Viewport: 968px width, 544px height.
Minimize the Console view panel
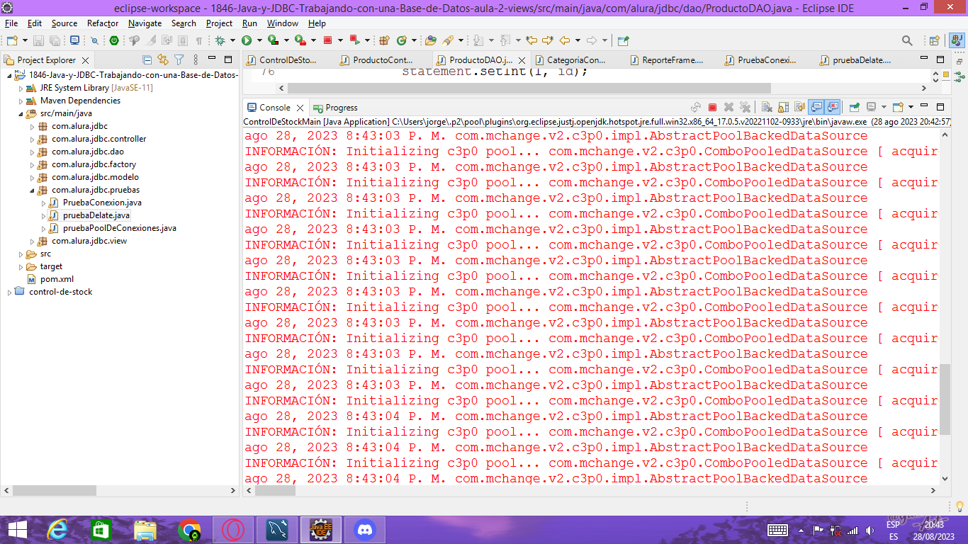(x=924, y=107)
